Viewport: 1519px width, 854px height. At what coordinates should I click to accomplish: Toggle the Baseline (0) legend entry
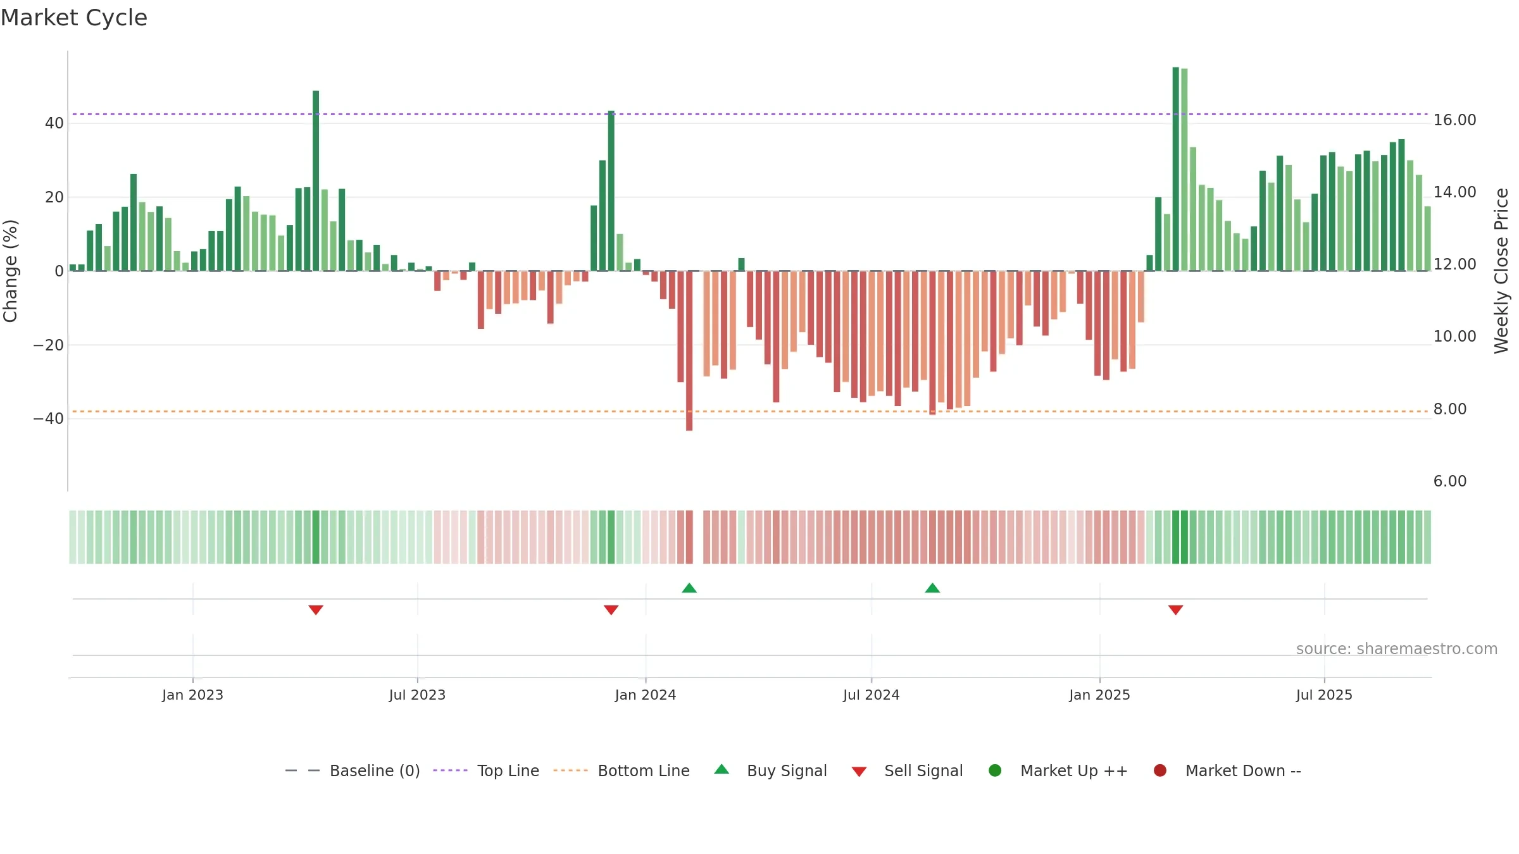[x=353, y=770]
